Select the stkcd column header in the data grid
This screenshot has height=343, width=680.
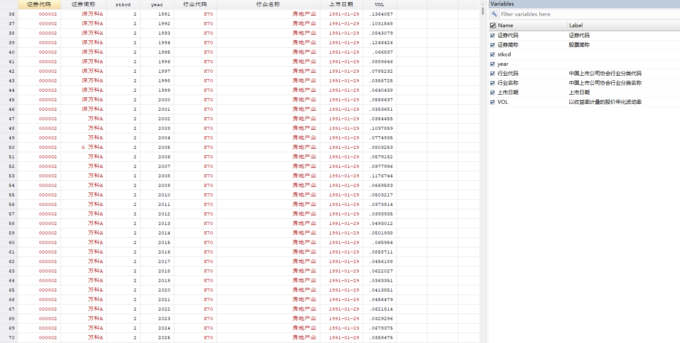tap(123, 4)
